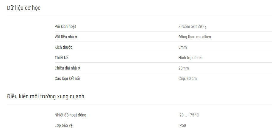Select the 'Vật liệu nhà ở' label
272x134 pixels.
pos(66,37)
